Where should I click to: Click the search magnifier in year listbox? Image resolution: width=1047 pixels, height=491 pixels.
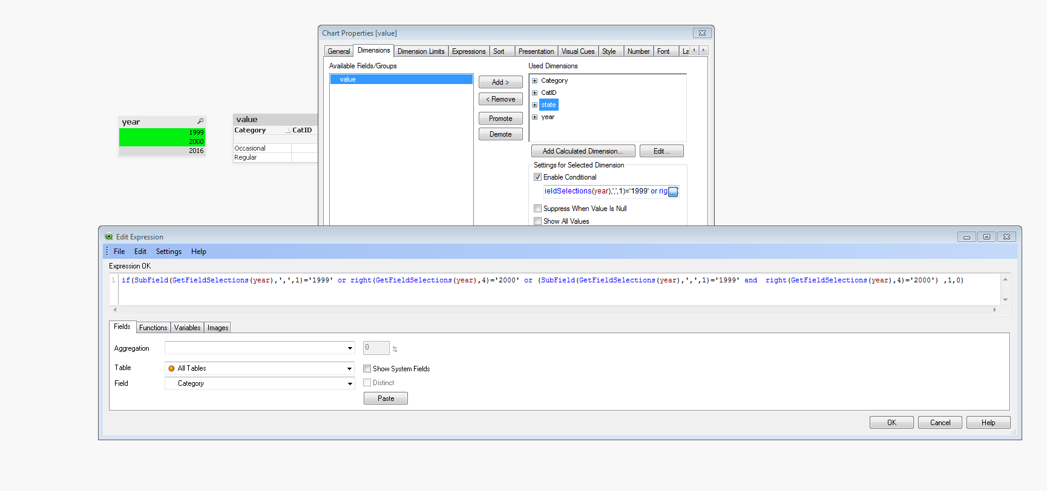pos(200,122)
